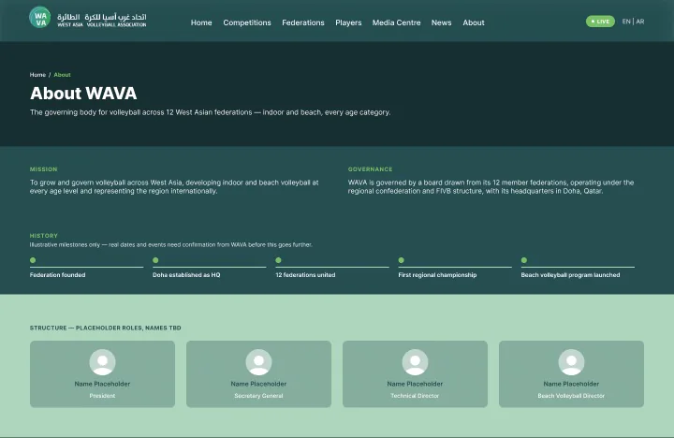Click the green LIVE button

600,22
